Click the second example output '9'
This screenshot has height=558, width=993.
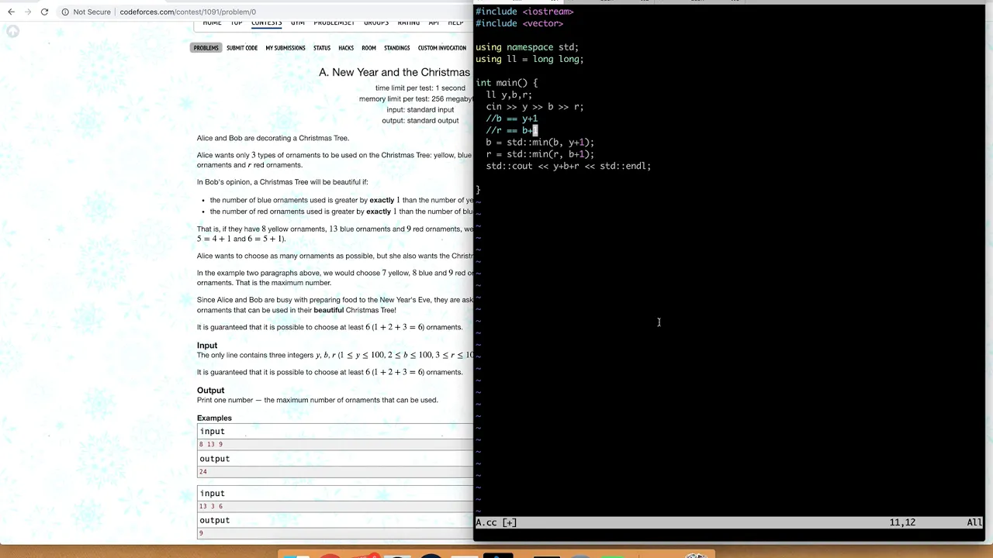[201, 533]
